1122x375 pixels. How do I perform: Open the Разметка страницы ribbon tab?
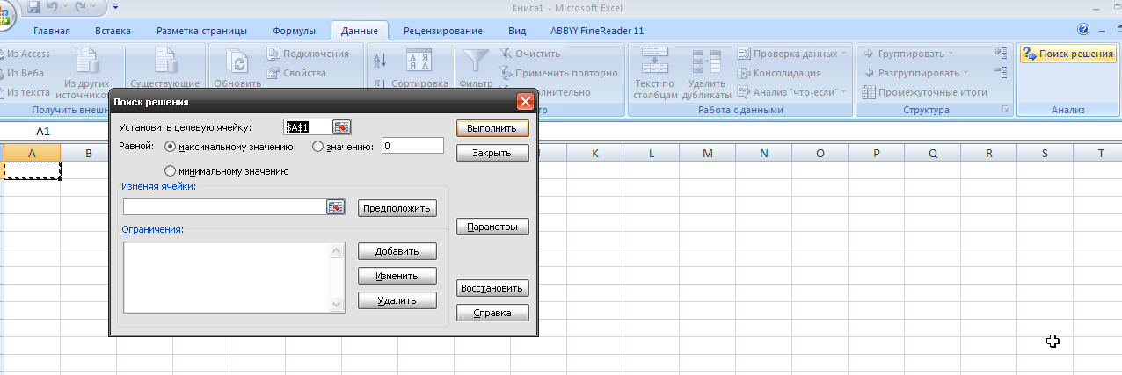click(x=202, y=31)
